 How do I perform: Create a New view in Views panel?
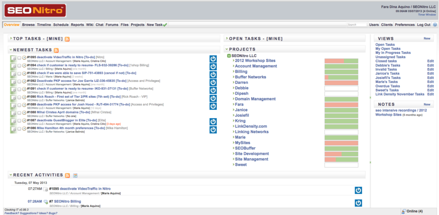(427, 39)
